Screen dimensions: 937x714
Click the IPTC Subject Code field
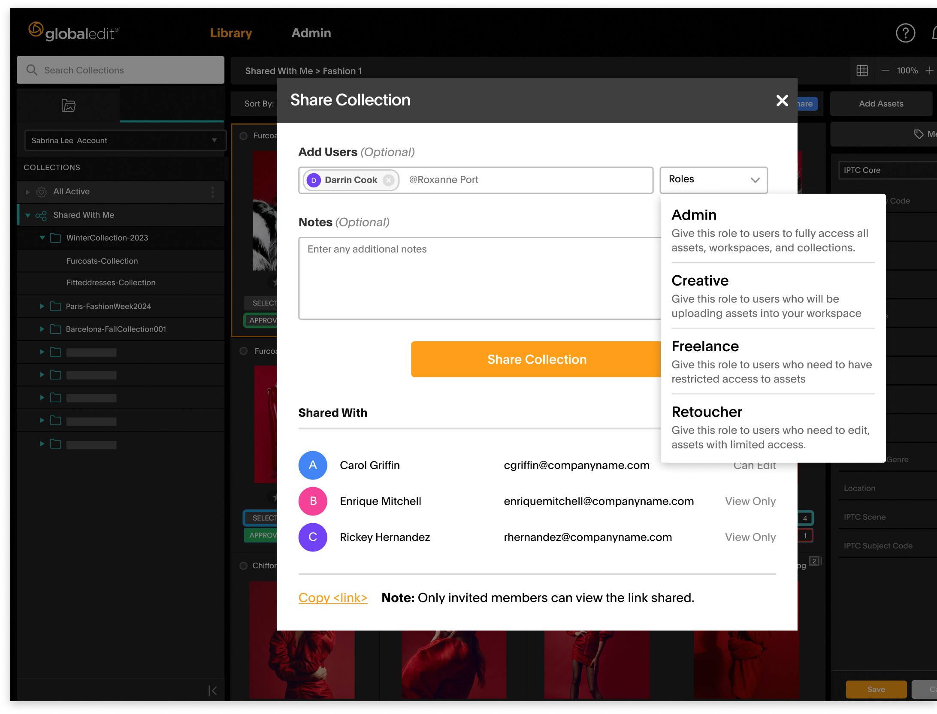pyautogui.click(x=887, y=546)
